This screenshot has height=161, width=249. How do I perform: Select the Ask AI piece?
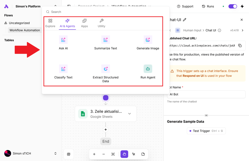point(63,42)
